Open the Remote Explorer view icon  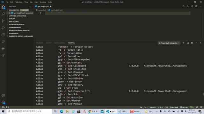point(3,41)
